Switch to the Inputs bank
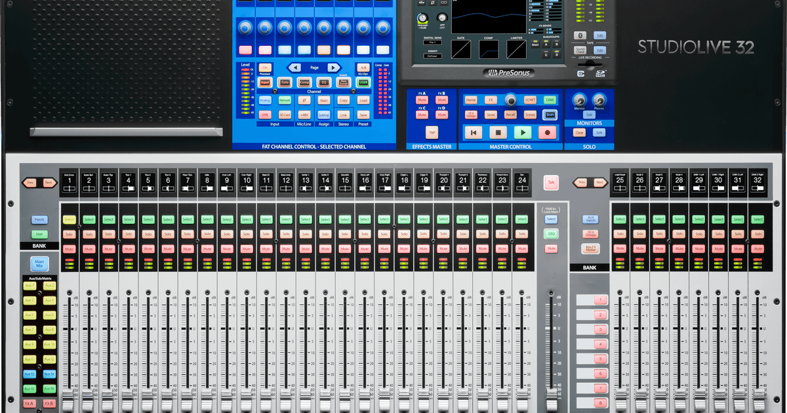This screenshot has height=413, width=787. 39,220
